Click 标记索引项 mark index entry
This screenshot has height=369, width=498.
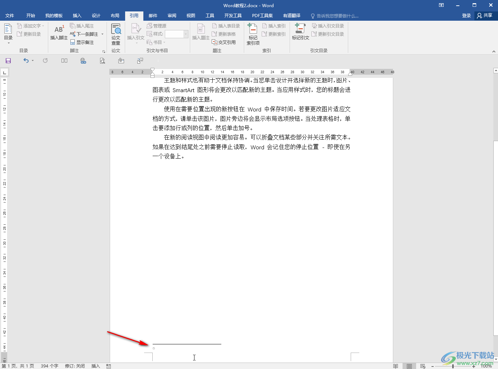[253, 34]
